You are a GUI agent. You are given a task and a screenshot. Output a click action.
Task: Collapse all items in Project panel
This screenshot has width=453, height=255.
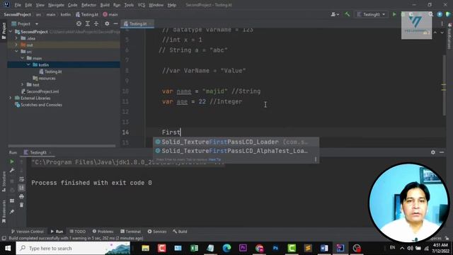tap(96, 23)
